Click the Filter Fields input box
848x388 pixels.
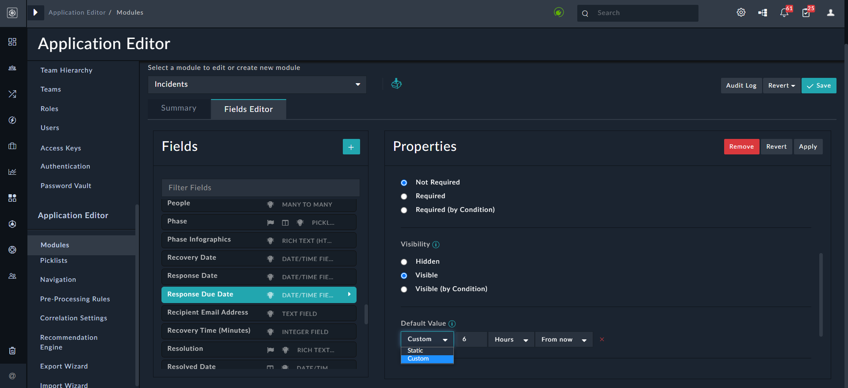point(261,188)
